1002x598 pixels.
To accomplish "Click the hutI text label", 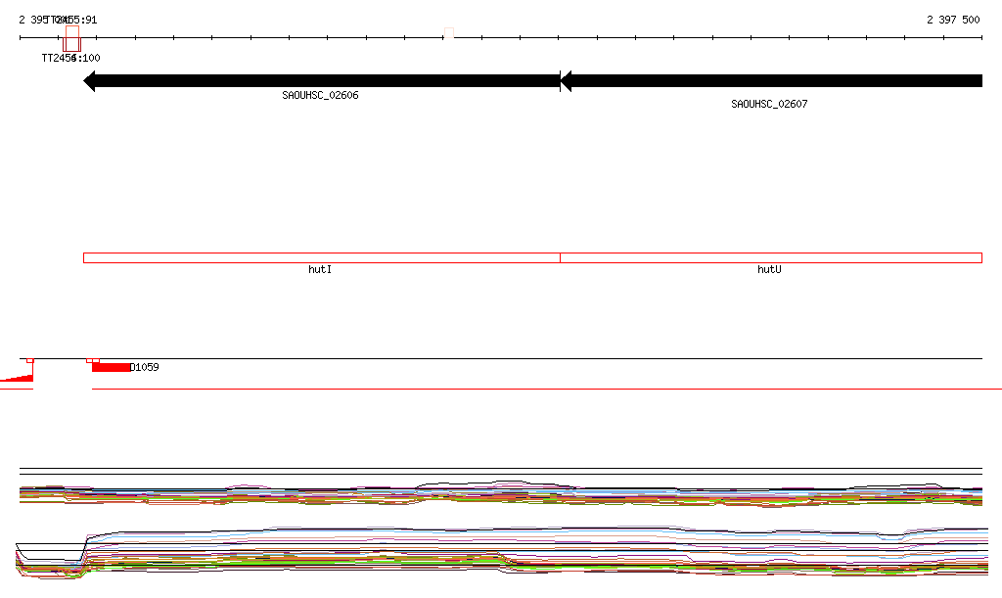I will point(320,269).
